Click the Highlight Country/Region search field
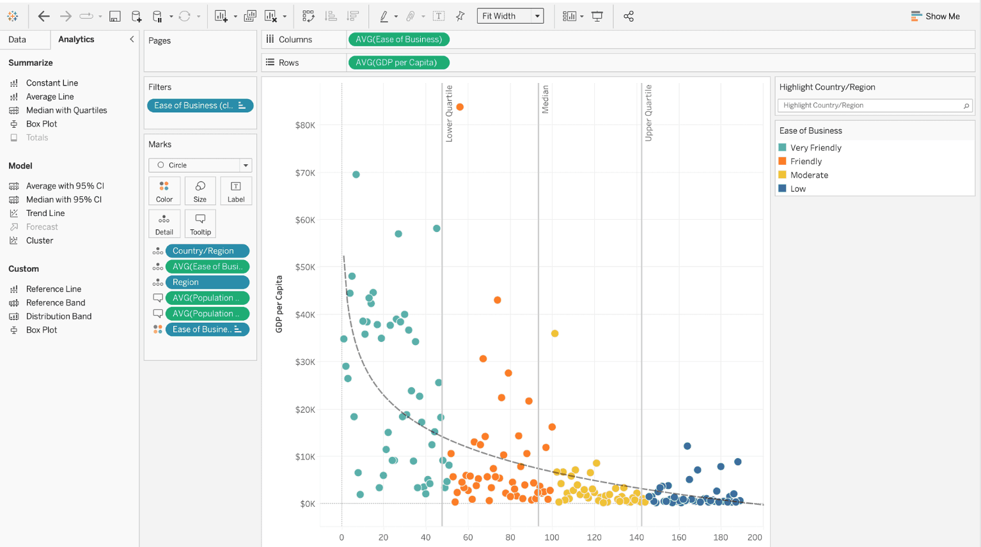The image size is (981, 547). click(x=875, y=105)
